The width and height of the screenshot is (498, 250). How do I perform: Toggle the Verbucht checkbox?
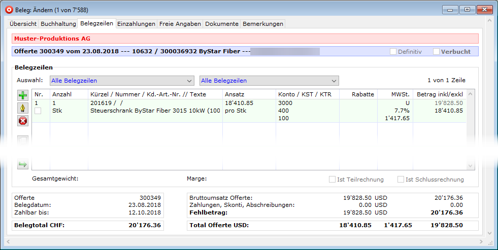point(436,52)
